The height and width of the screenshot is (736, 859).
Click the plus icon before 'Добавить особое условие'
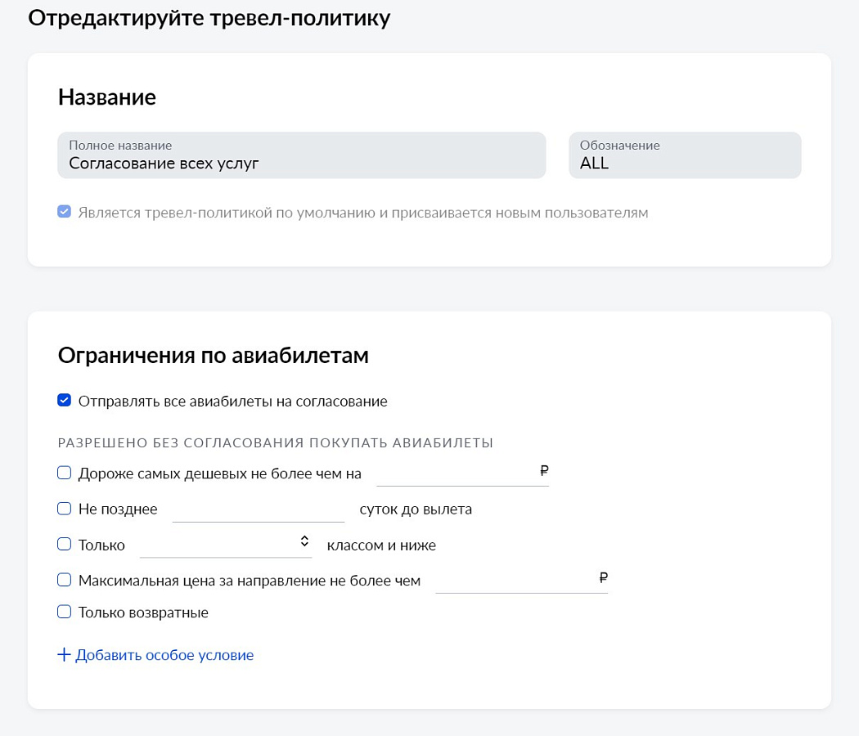click(64, 654)
